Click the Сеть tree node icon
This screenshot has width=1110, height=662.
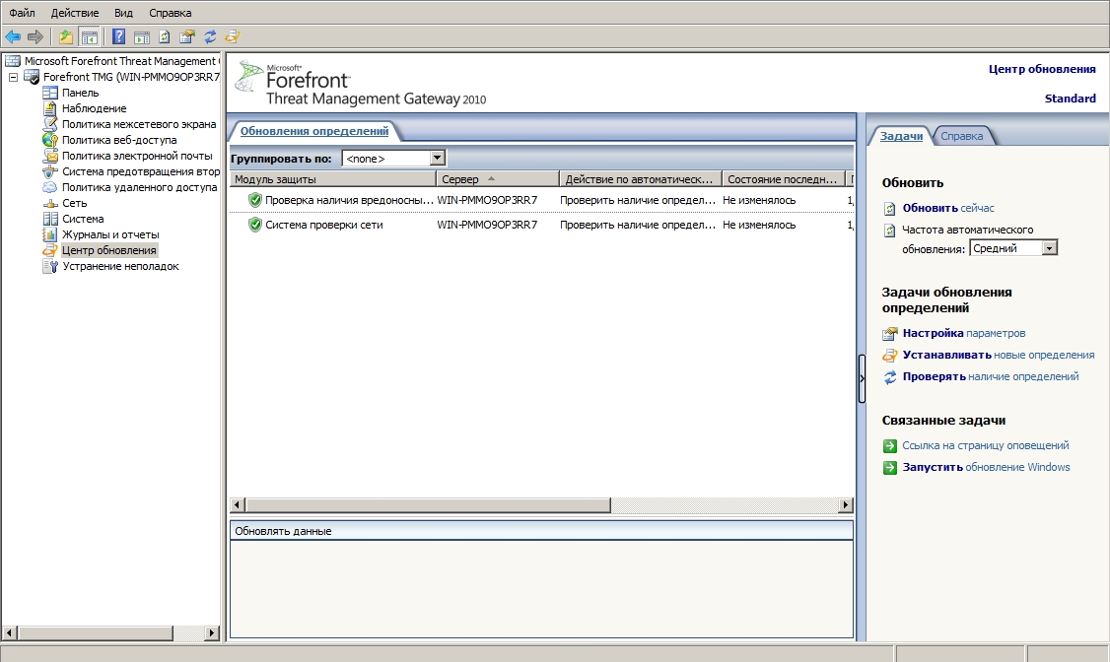pyautogui.click(x=50, y=204)
